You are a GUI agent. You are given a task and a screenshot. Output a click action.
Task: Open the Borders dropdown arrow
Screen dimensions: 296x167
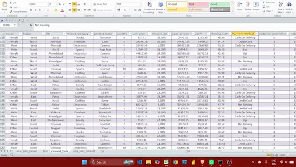coord(51,10)
